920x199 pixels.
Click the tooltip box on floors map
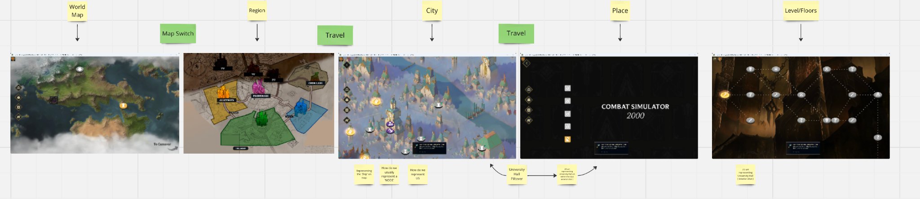click(x=802, y=148)
